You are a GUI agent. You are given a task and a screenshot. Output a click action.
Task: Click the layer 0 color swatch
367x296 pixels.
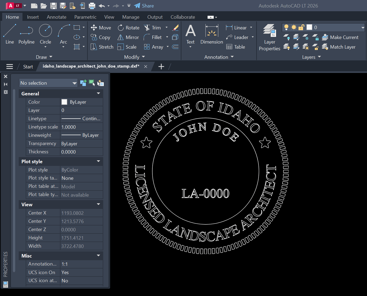[309, 27]
